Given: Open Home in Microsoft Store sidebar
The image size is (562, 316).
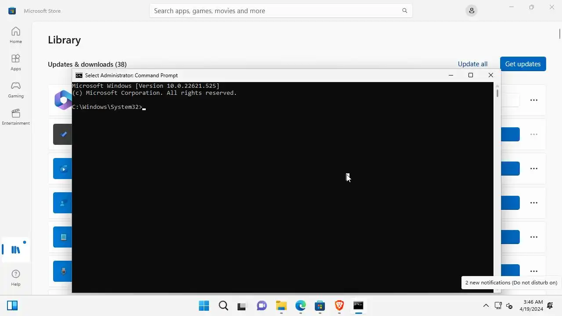Looking at the screenshot, I should pos(16,35).
